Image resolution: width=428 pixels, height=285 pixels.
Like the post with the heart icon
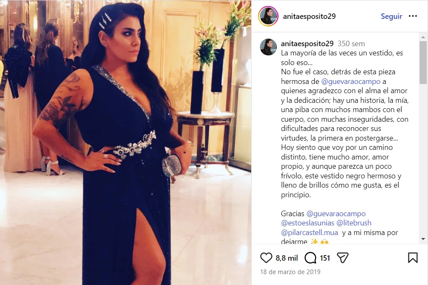coord(266,258)
